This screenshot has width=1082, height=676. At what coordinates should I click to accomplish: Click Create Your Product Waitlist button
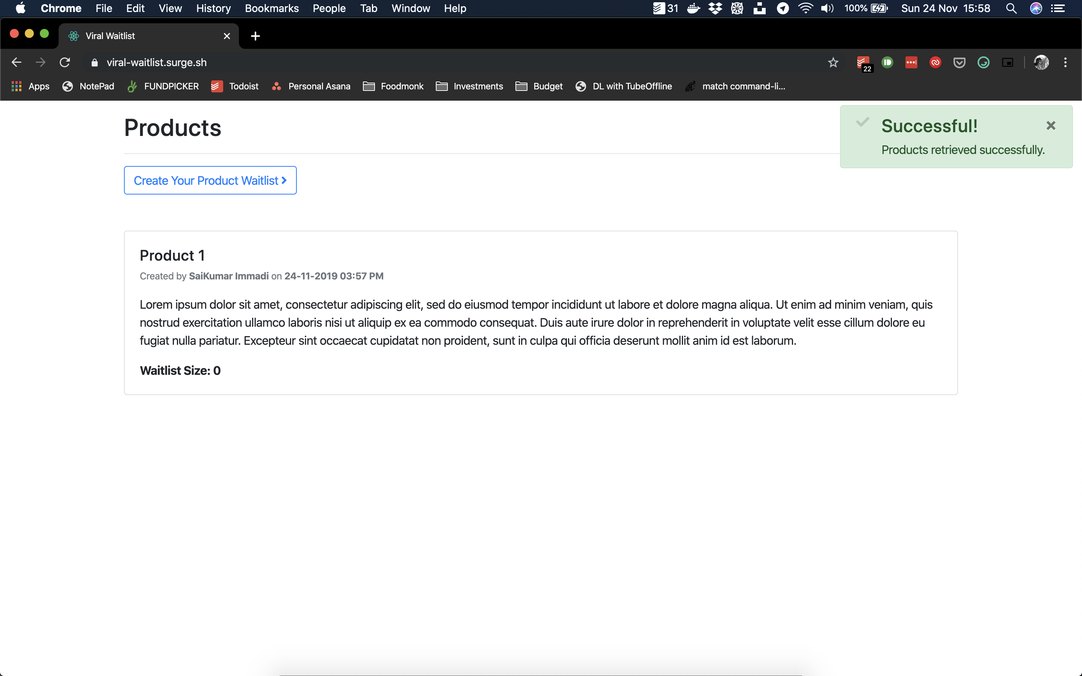210,180
